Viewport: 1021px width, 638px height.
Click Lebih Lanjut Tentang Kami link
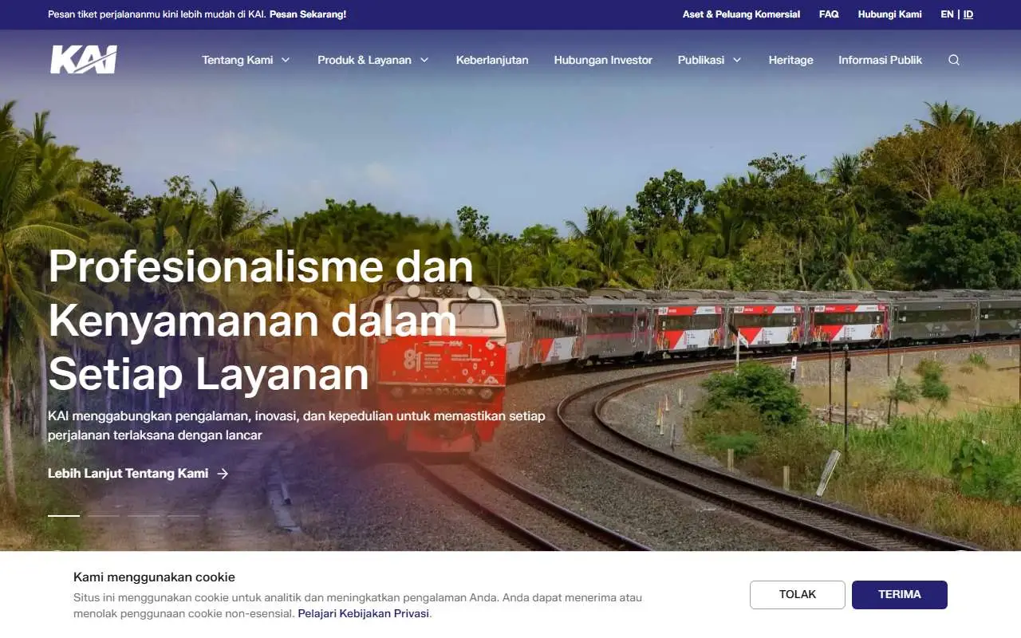(x=138, y=474)
